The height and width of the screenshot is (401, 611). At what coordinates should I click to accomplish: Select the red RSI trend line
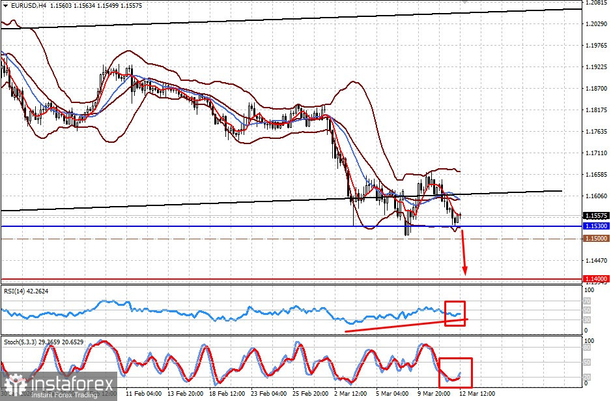tap(406, 326)
